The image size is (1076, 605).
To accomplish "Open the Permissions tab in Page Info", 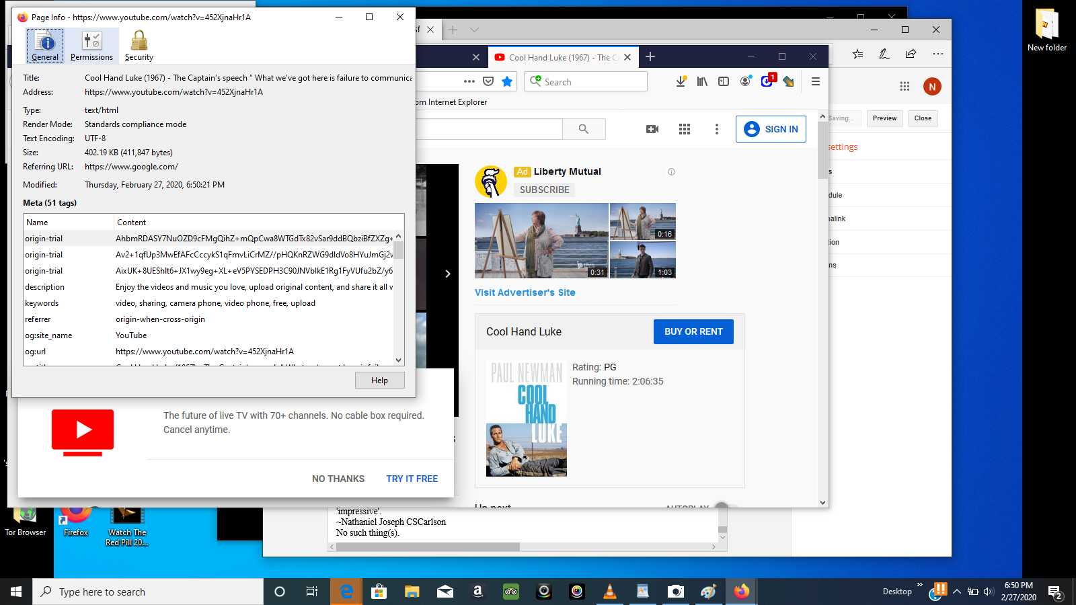I will click(x=91, y=46).
